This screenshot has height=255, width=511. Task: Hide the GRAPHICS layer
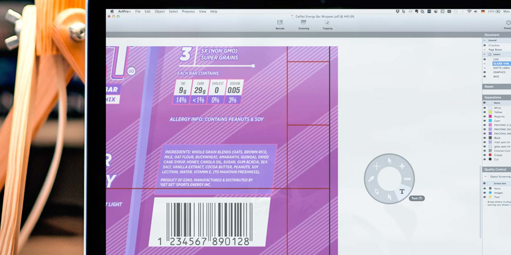(x=485, y=72)
